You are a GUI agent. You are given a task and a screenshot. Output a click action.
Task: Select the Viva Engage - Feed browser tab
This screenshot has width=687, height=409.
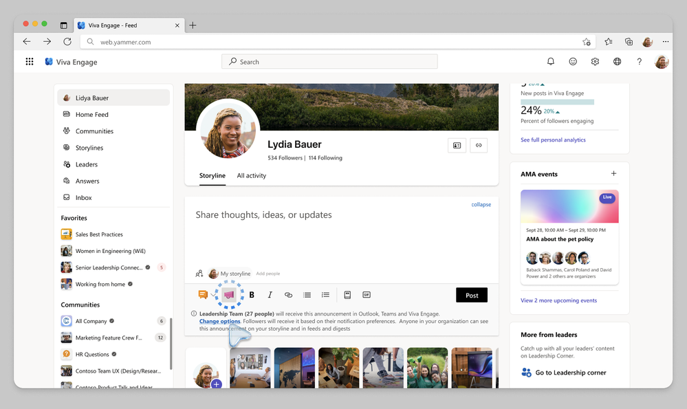(129, 25)
